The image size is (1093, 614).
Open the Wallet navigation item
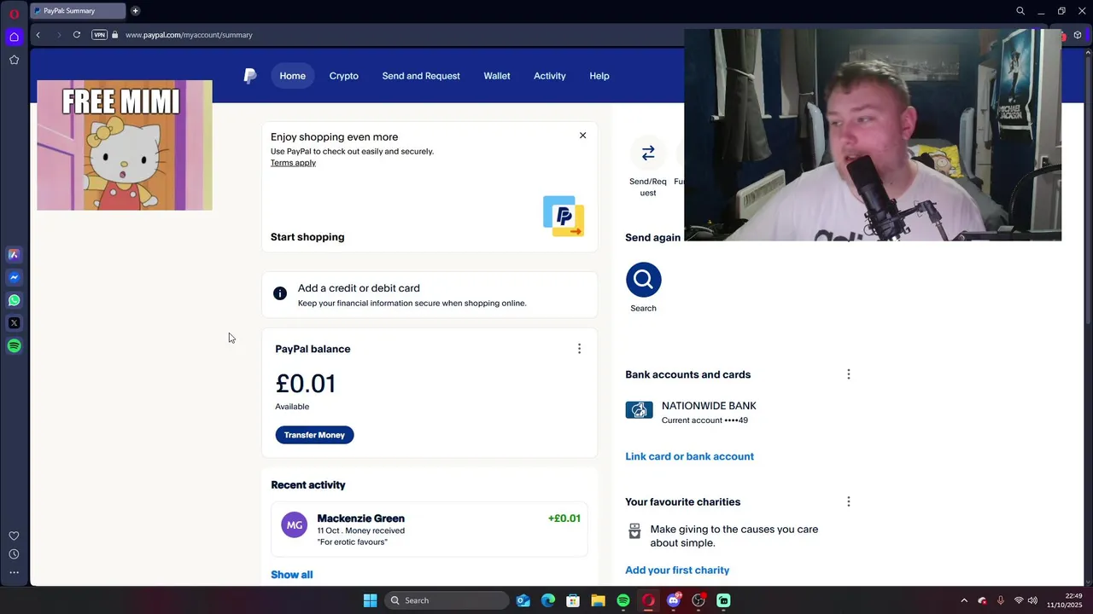pos(497,76)
